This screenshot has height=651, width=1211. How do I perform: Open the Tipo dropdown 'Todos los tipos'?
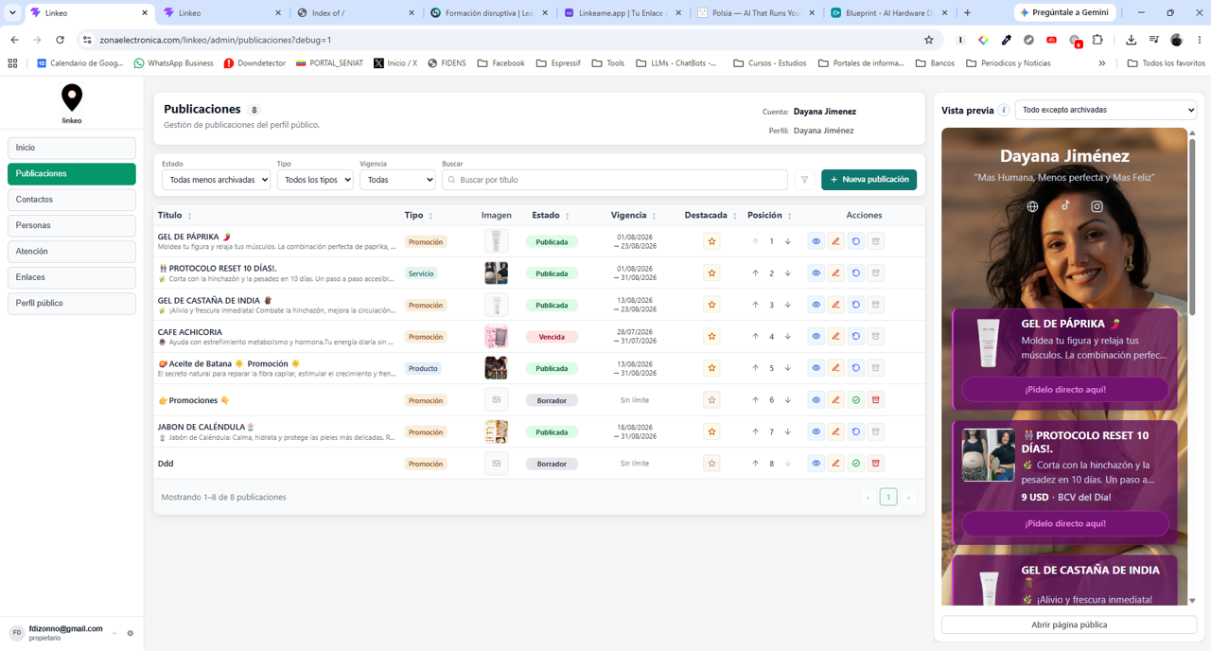(315, 180)
